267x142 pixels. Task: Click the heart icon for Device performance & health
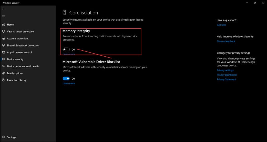[x=4, y=66]
